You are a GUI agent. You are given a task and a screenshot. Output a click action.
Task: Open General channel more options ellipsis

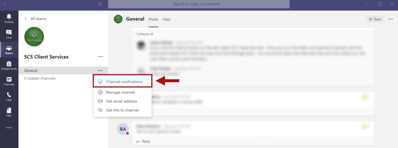tap(100, 71)
